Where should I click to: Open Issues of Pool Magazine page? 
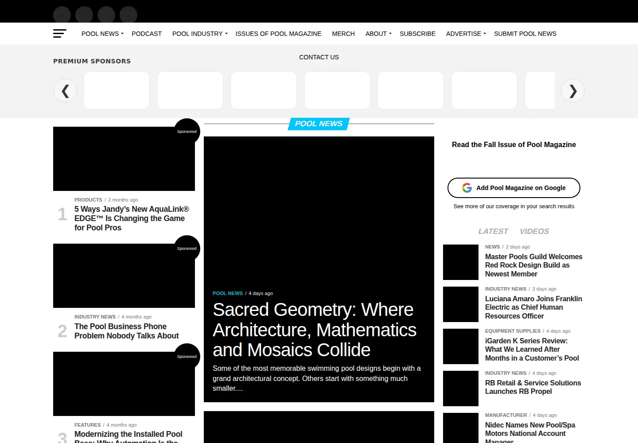278,34
